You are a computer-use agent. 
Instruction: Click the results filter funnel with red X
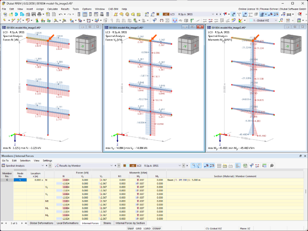[225, 14]
